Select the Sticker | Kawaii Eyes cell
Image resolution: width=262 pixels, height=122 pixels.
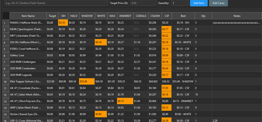(28, 114)
